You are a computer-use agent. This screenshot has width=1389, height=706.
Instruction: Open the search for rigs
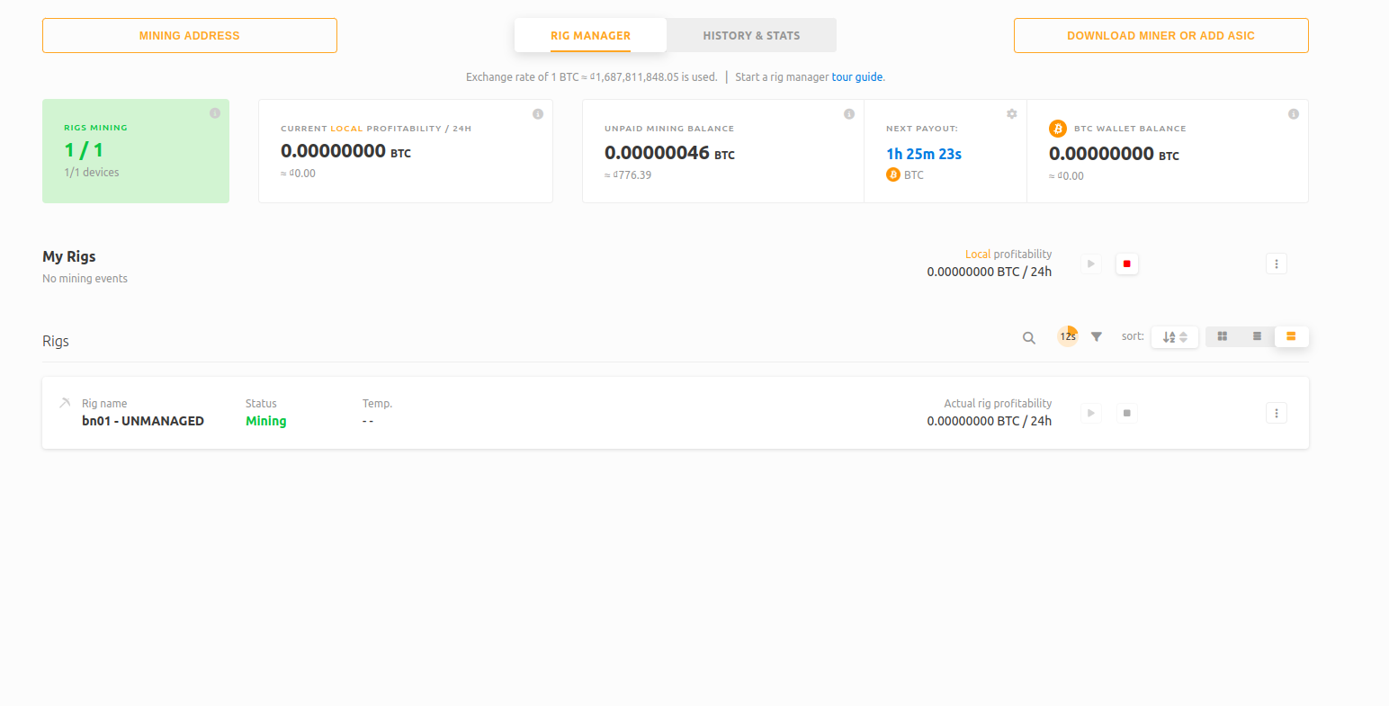(1028, 337)
